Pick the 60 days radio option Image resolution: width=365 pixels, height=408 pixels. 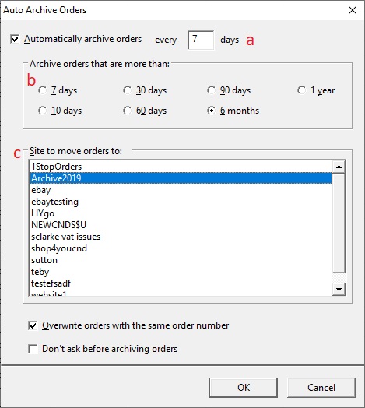(127, 111)
